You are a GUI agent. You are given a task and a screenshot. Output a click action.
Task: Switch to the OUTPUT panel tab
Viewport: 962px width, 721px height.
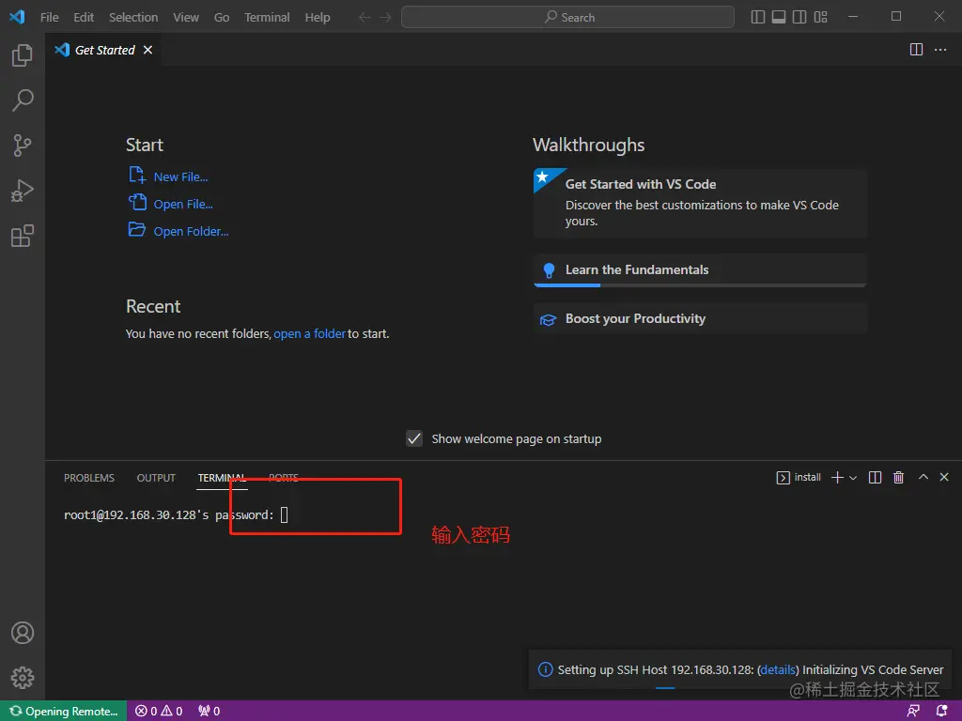coord(156,478)
